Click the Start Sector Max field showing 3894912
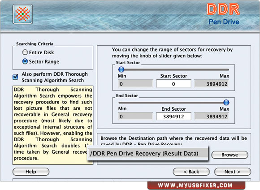 pyautogui.click(x=212, y=84)
